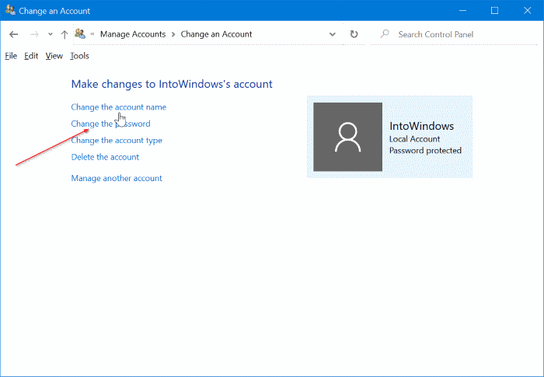Focus the Search Control Panel field

pos(454,34)
